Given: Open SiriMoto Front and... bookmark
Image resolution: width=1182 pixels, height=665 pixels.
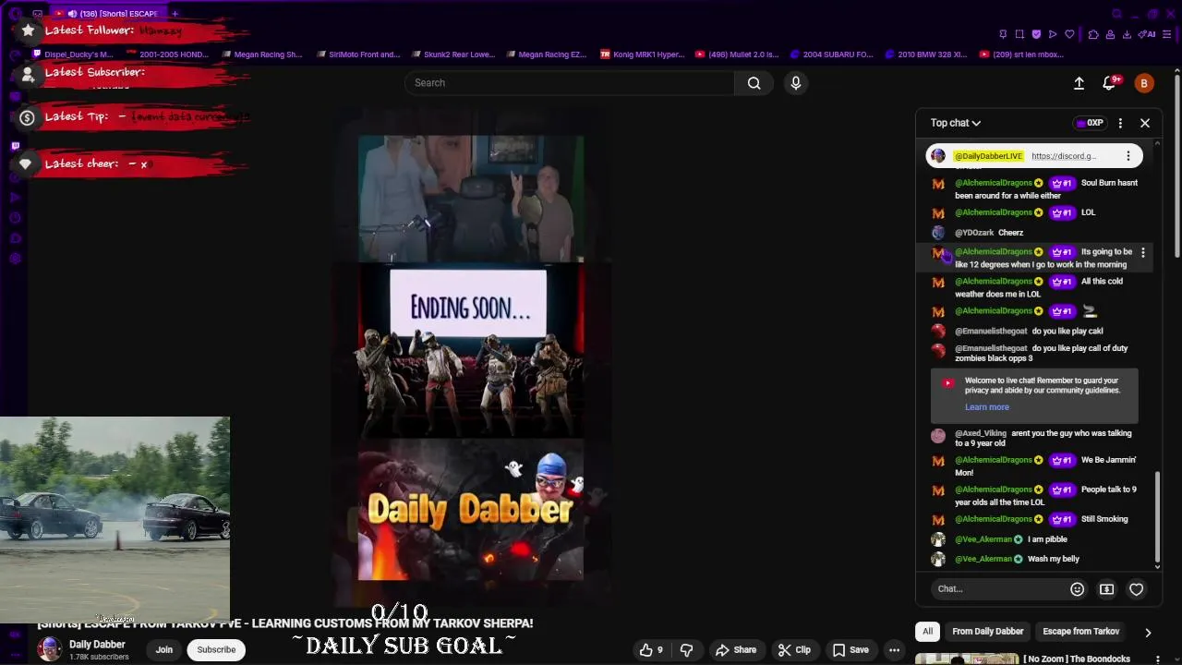Looking at the screenshot, I should point(358,54).
